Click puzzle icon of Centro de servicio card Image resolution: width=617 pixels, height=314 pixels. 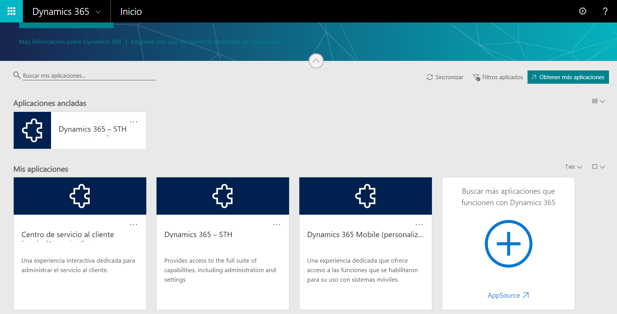(x=80, y=196)
